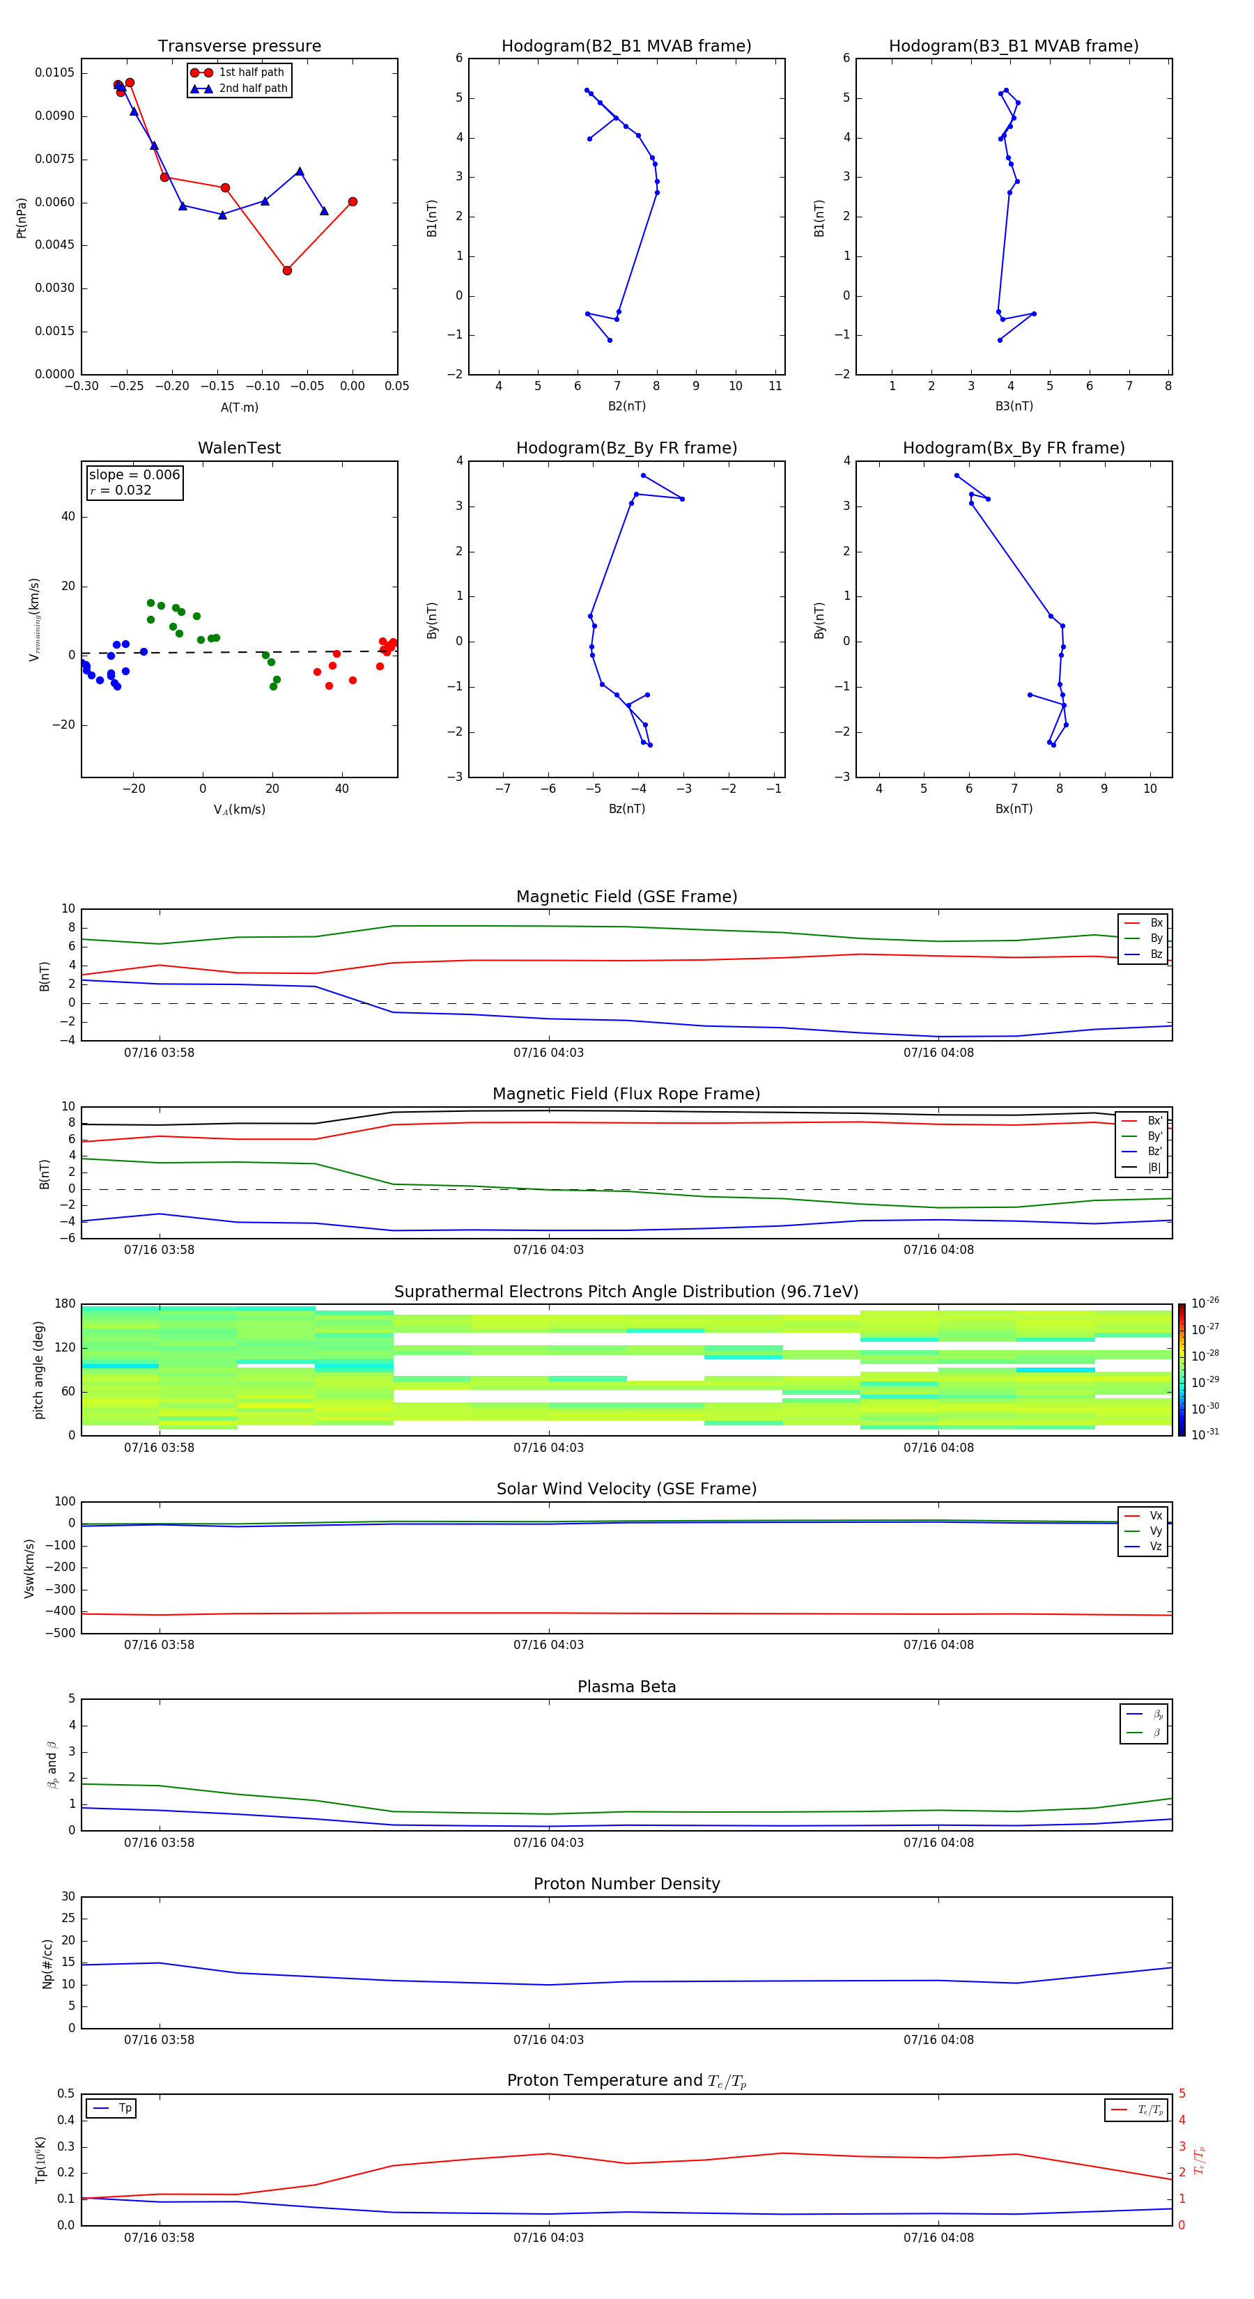The height and width of the screenshot is (2299, 1254).
Task: Click the 'Hodogram(Bx_By FR frame)' title
Action: pyautogui.click(x=1014, y=448)
